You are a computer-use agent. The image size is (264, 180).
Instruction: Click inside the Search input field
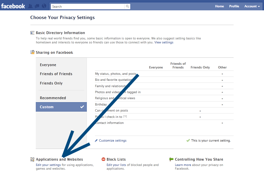[x=87, y=6]
